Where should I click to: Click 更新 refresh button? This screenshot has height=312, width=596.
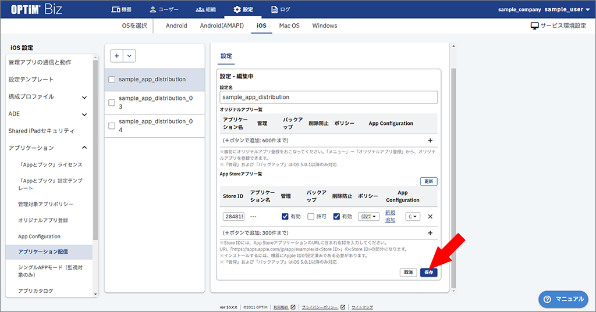(x=429, y=181)
